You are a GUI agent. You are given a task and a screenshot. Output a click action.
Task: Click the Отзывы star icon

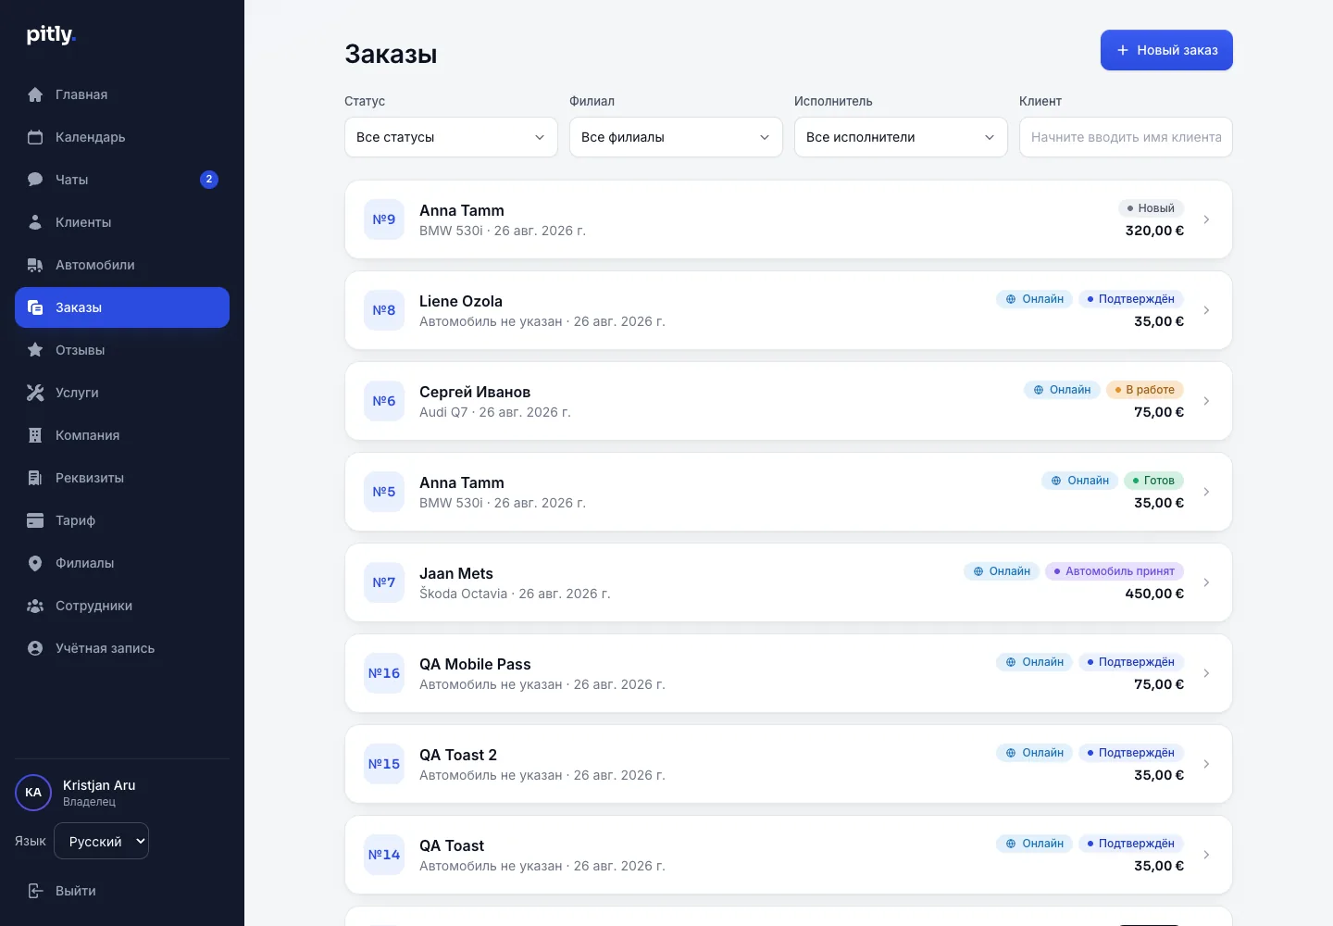pyautogui.click(x=35, y=350)
